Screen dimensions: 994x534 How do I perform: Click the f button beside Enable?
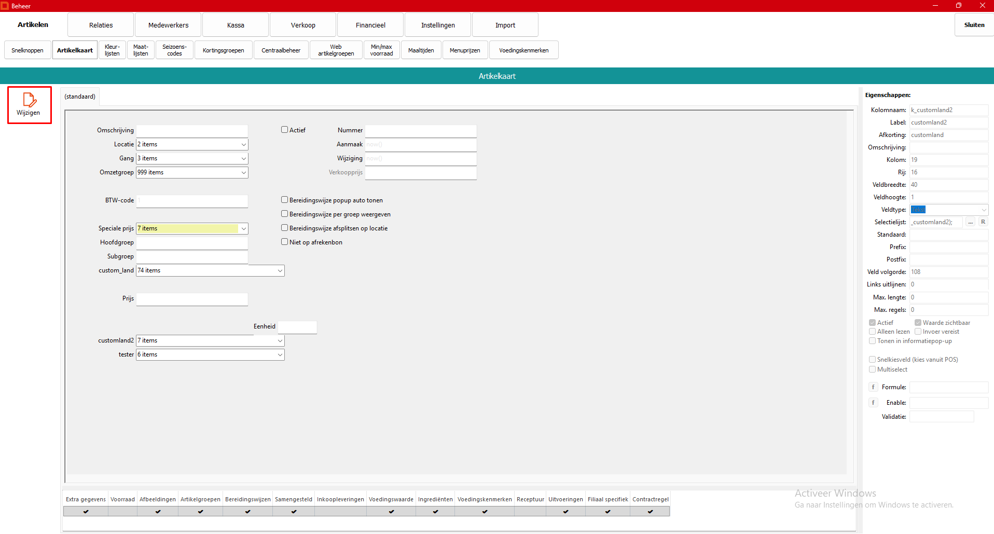(873, 403)
